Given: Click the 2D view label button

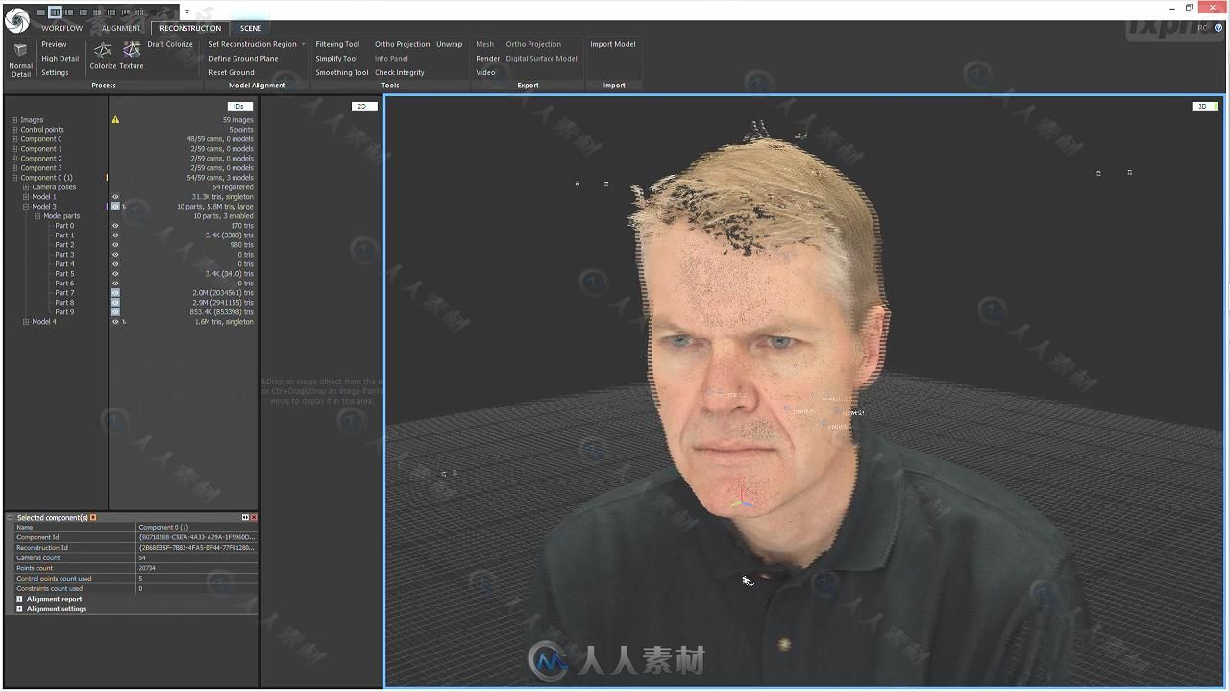Looking at the screenshot, I should pos(362,106).
